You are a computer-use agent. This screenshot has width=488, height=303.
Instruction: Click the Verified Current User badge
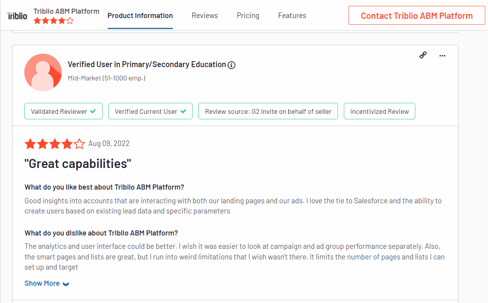(x=150, y=111)
